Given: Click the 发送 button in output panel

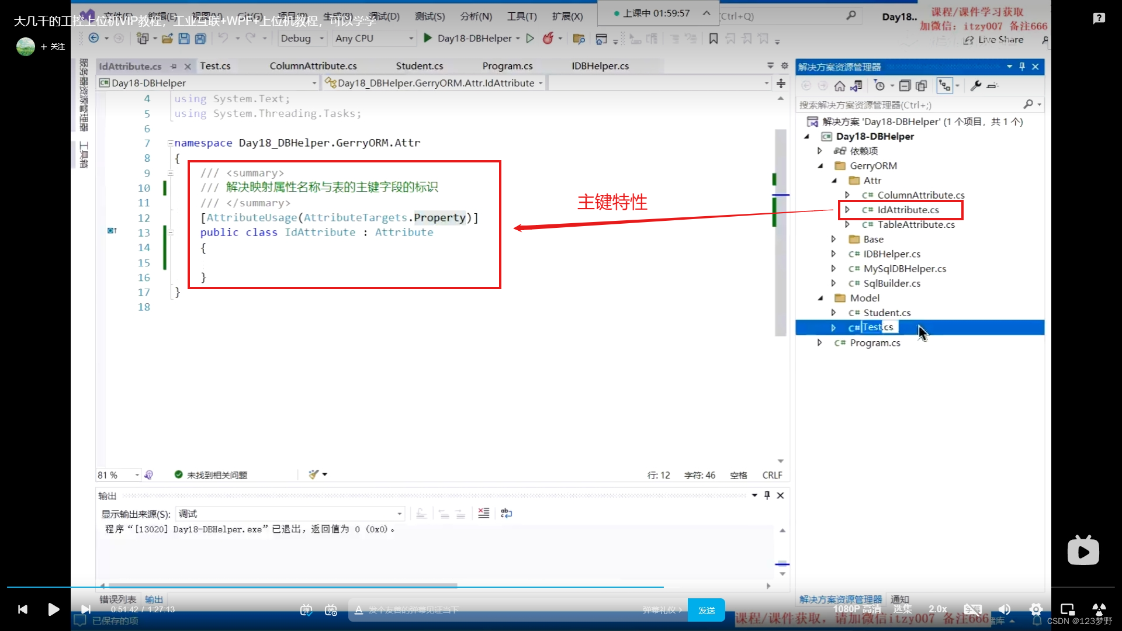Looking at the screenshot, I should [x=705, y=609].
